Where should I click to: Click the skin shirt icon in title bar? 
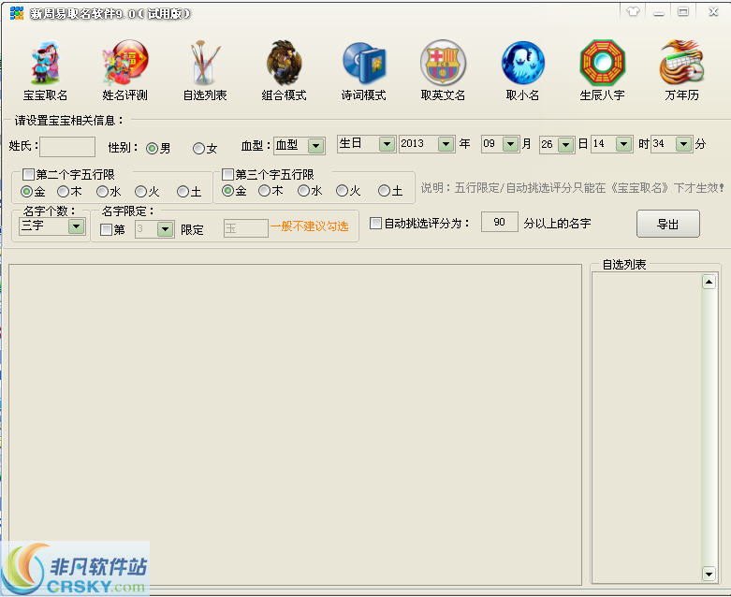click(633, 12)
